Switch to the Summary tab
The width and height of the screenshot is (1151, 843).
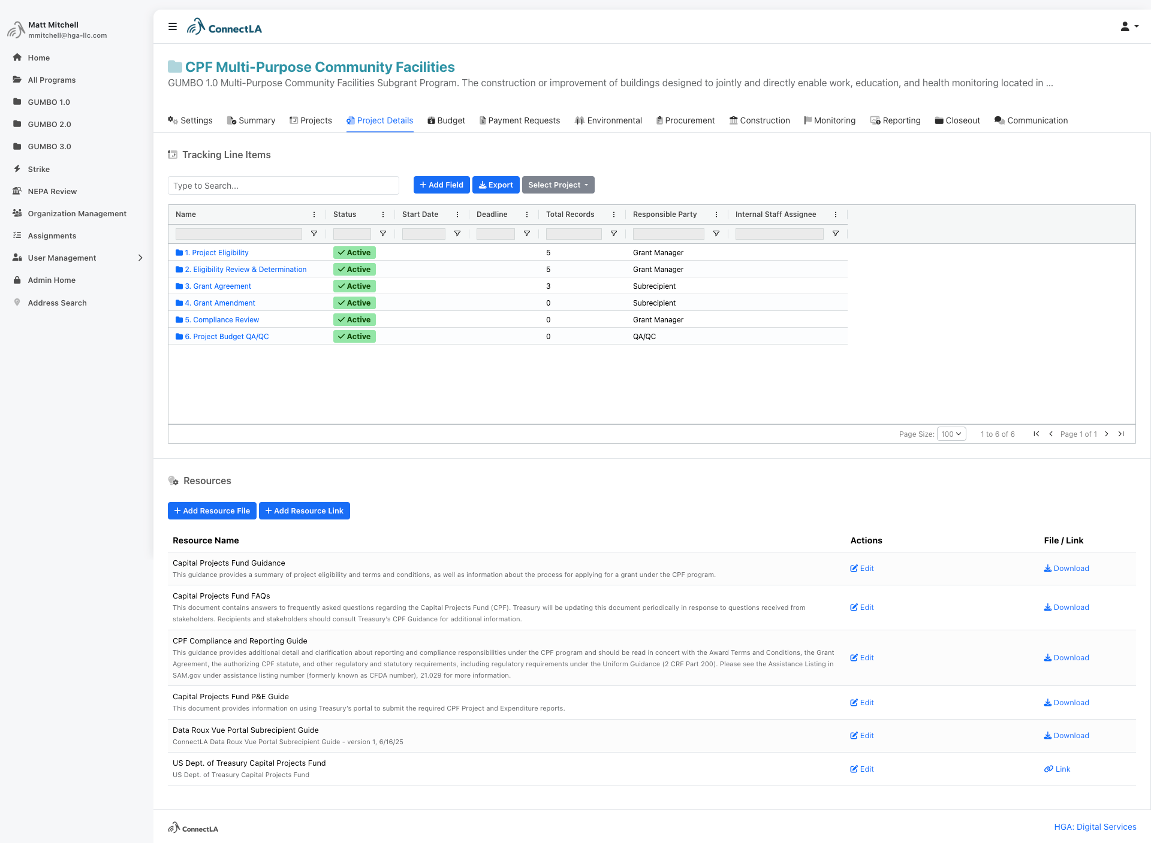[251, 120]
